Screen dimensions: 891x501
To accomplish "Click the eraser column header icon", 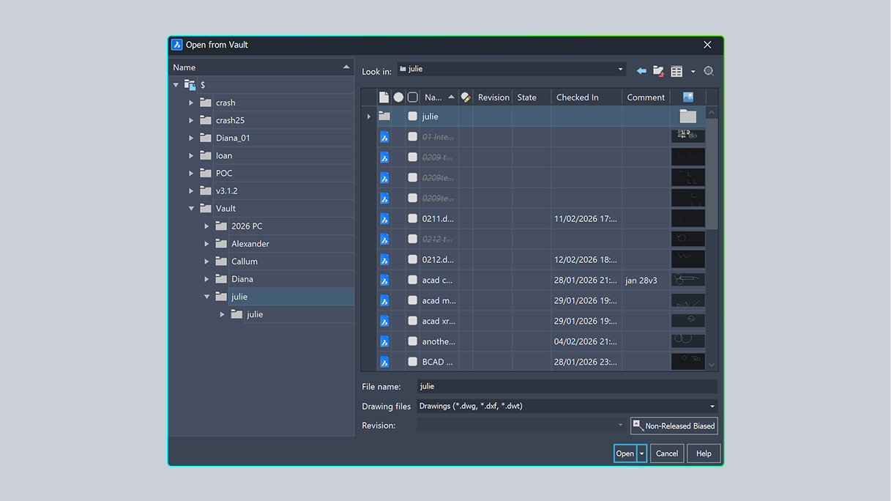I will (466, 97).
